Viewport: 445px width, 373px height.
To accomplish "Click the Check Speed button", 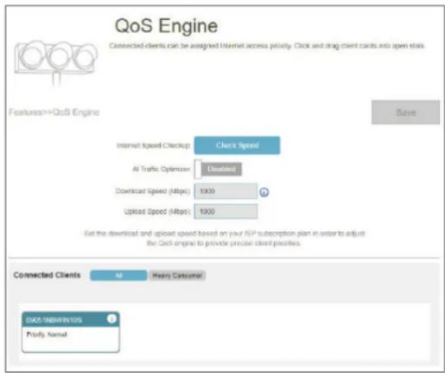I will [x=237, y=145].
